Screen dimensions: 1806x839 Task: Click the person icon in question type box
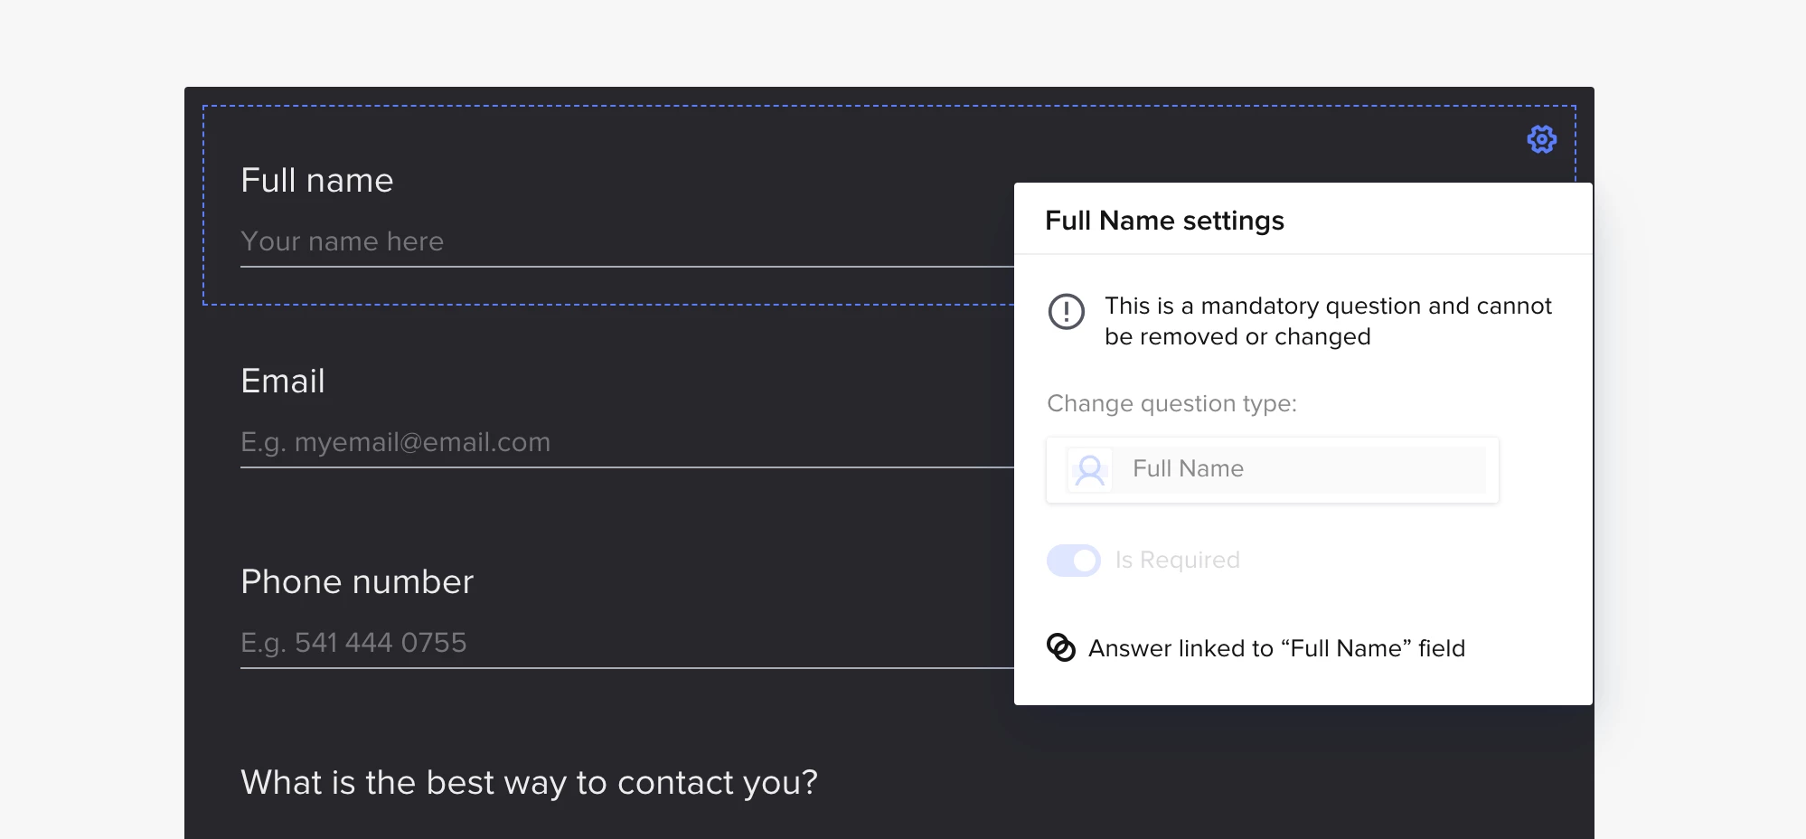click(1090, 470)
